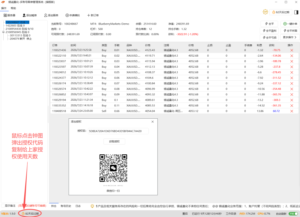The height and width of the screenshot is (217, 300).
Task: Click the 全平盈利 close profitable button
Action: [x=269, y=31]
